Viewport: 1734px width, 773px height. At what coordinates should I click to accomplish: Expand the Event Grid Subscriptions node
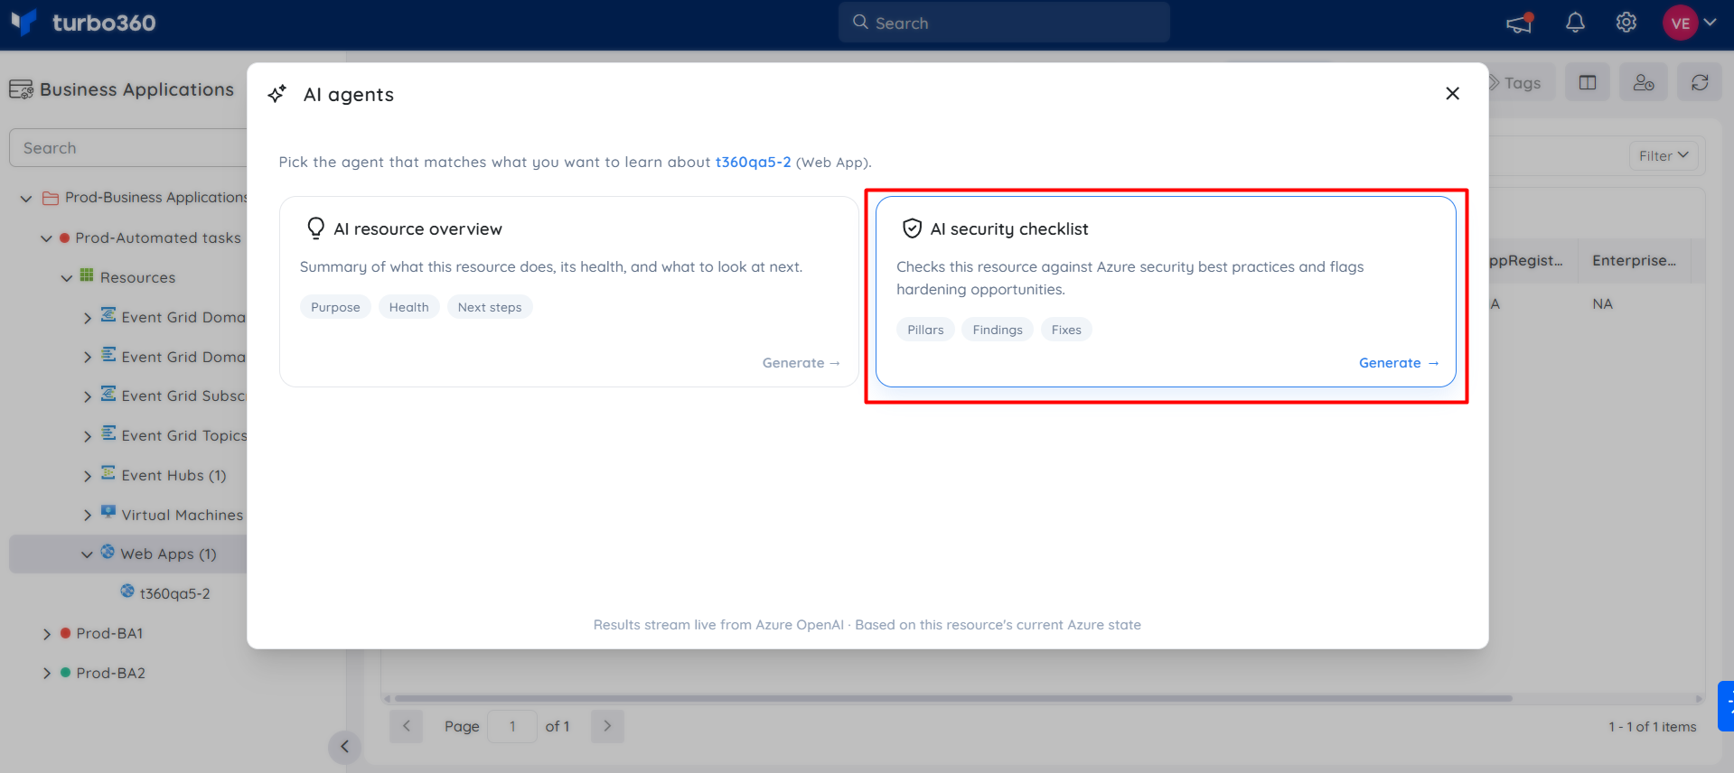tap(88, 396)
